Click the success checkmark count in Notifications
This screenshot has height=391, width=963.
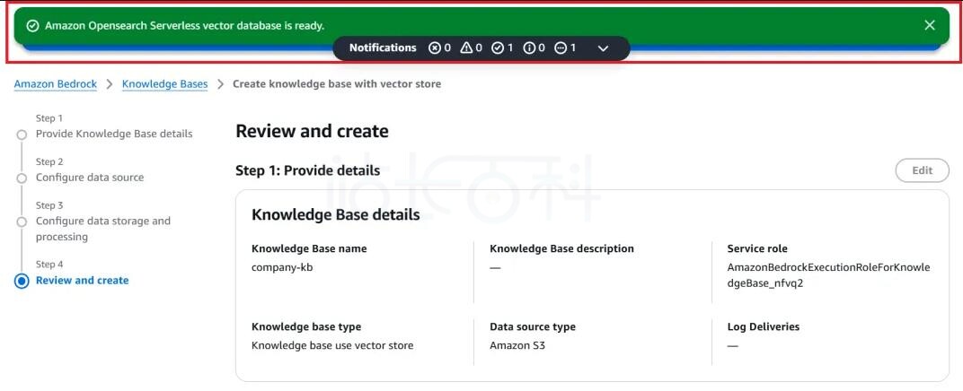498,48
